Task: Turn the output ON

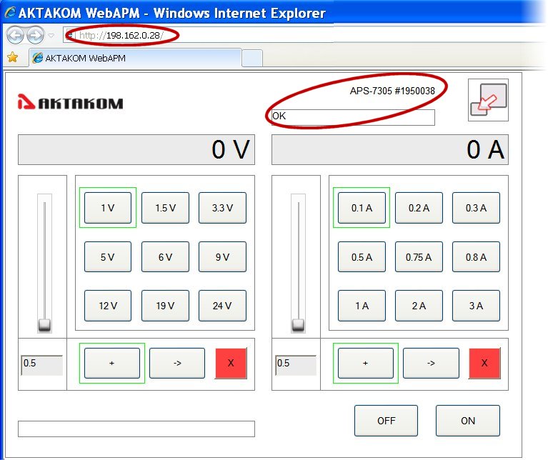Action: 467,421
